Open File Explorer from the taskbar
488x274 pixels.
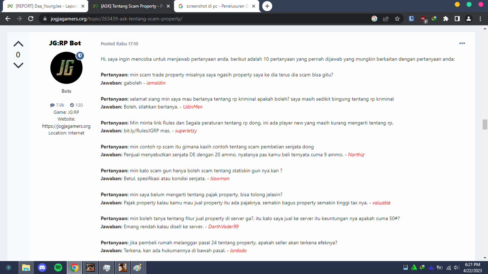tap(26, 268)
